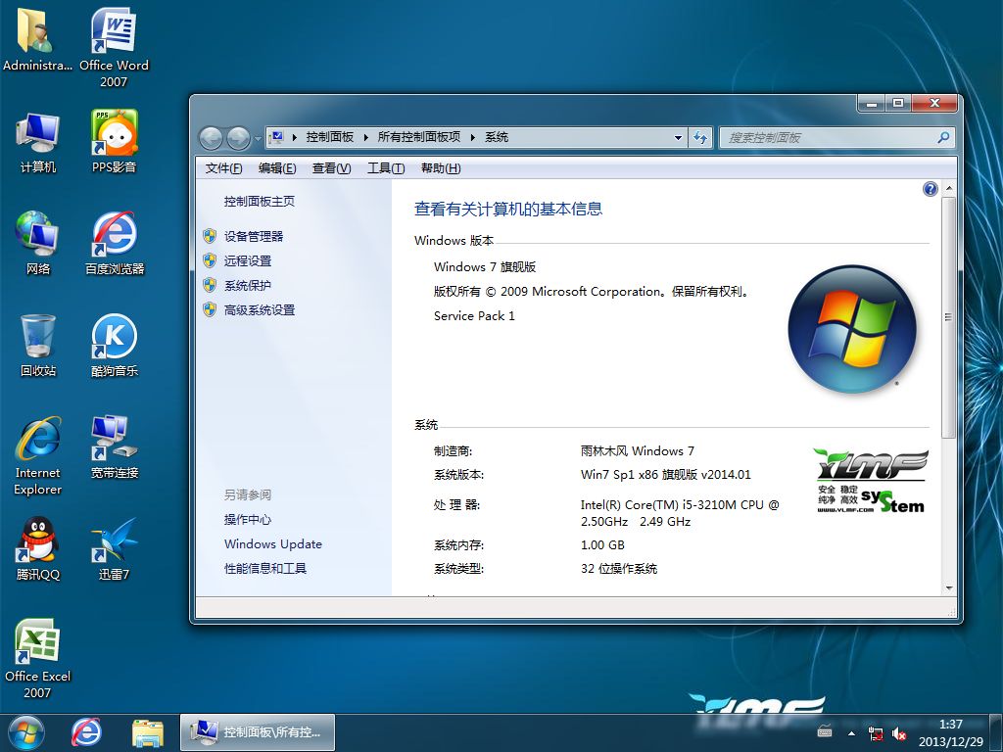Viewport: 1003px width, 752px height.
Task: Open the 编辑(E) menu
Action: 277,168
